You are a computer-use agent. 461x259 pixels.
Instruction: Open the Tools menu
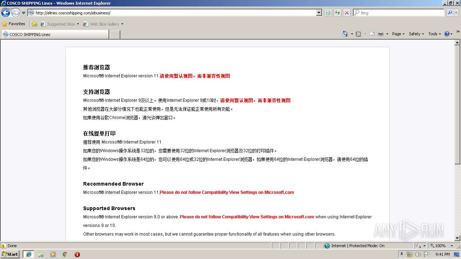click(434, 34)
